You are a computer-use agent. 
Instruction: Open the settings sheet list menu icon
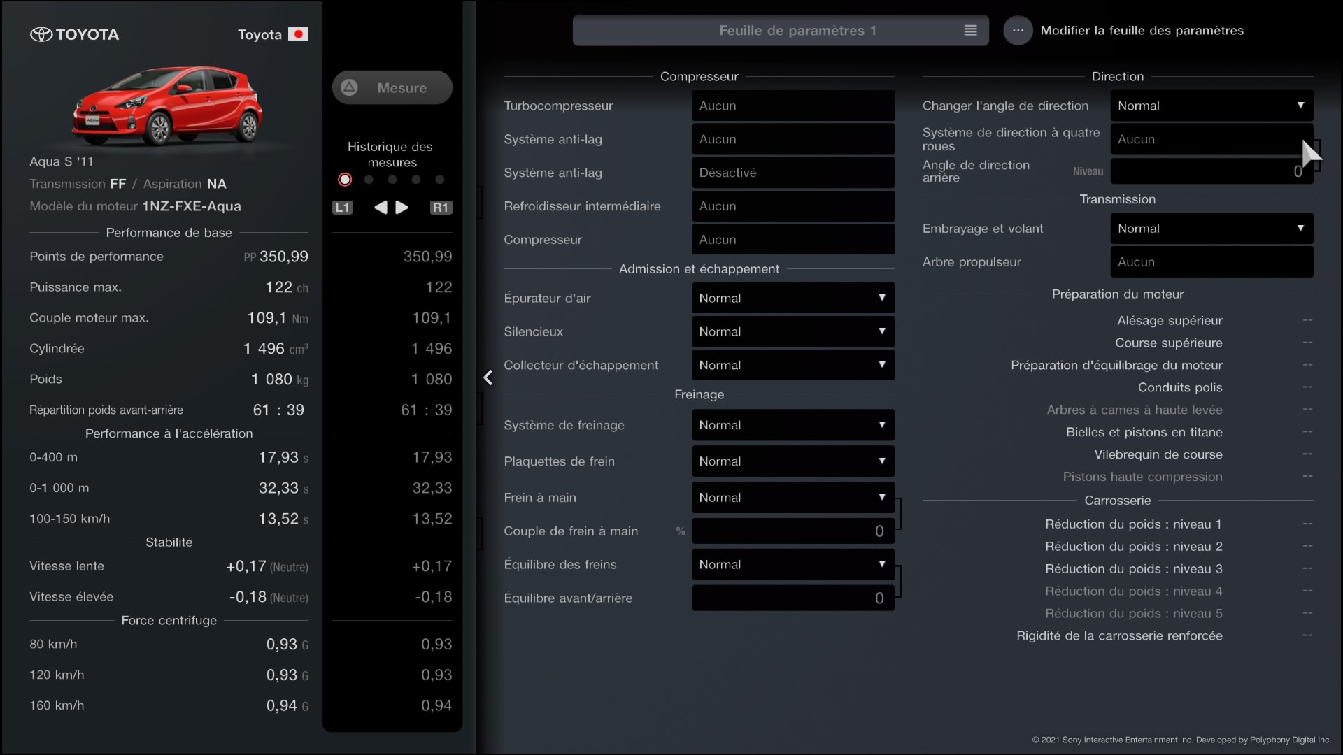[x=970, y=31]
